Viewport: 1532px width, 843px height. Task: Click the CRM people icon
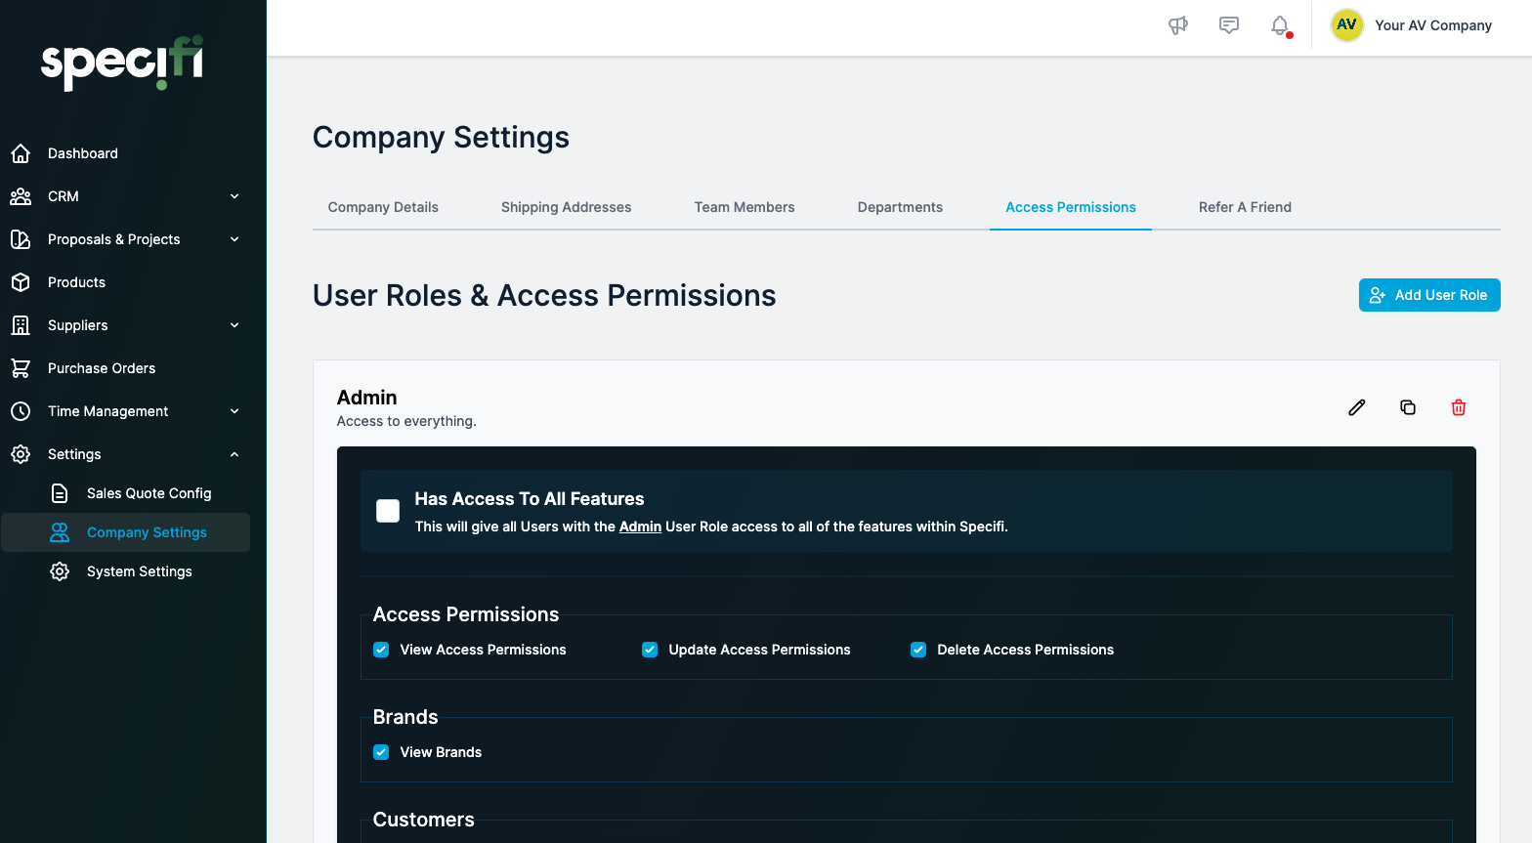[21, 196]
